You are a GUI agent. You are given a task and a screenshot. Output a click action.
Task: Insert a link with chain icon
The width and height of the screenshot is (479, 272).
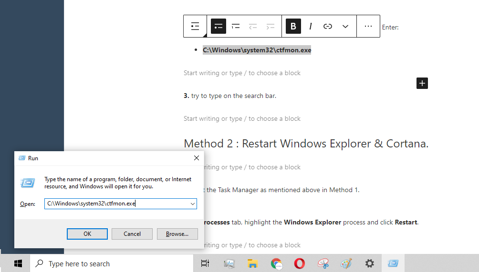327,26
